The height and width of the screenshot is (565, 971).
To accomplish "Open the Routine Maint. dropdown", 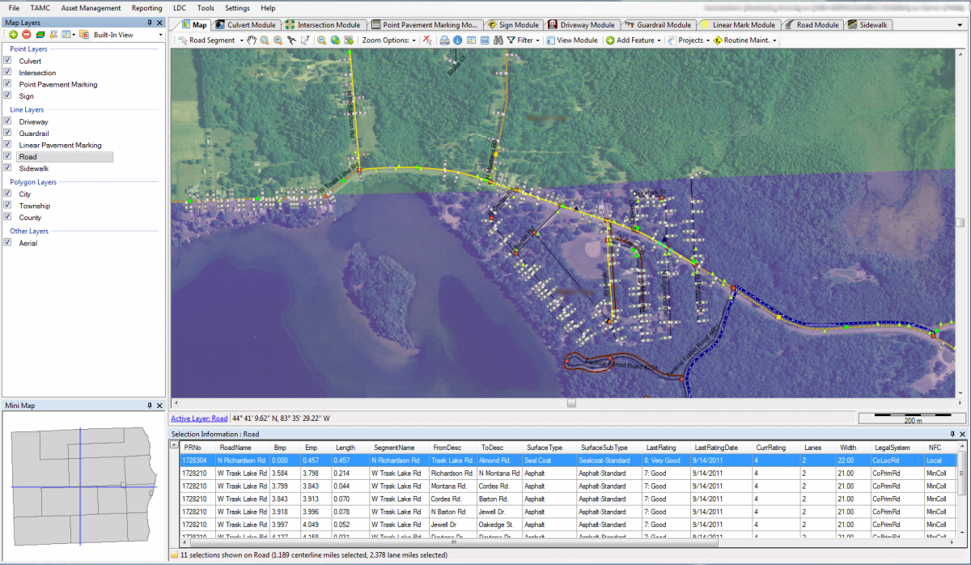I will click(x=775, y=40).
